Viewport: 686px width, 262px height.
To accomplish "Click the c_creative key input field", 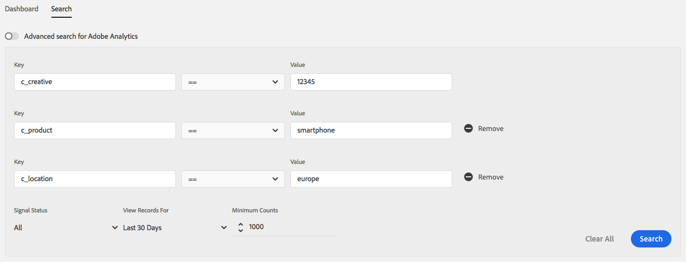I will tap(95, 82).
